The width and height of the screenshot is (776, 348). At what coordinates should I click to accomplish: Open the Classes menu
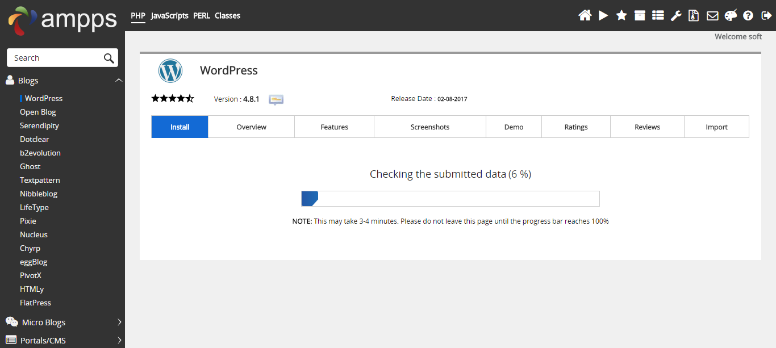pos(227,16)
